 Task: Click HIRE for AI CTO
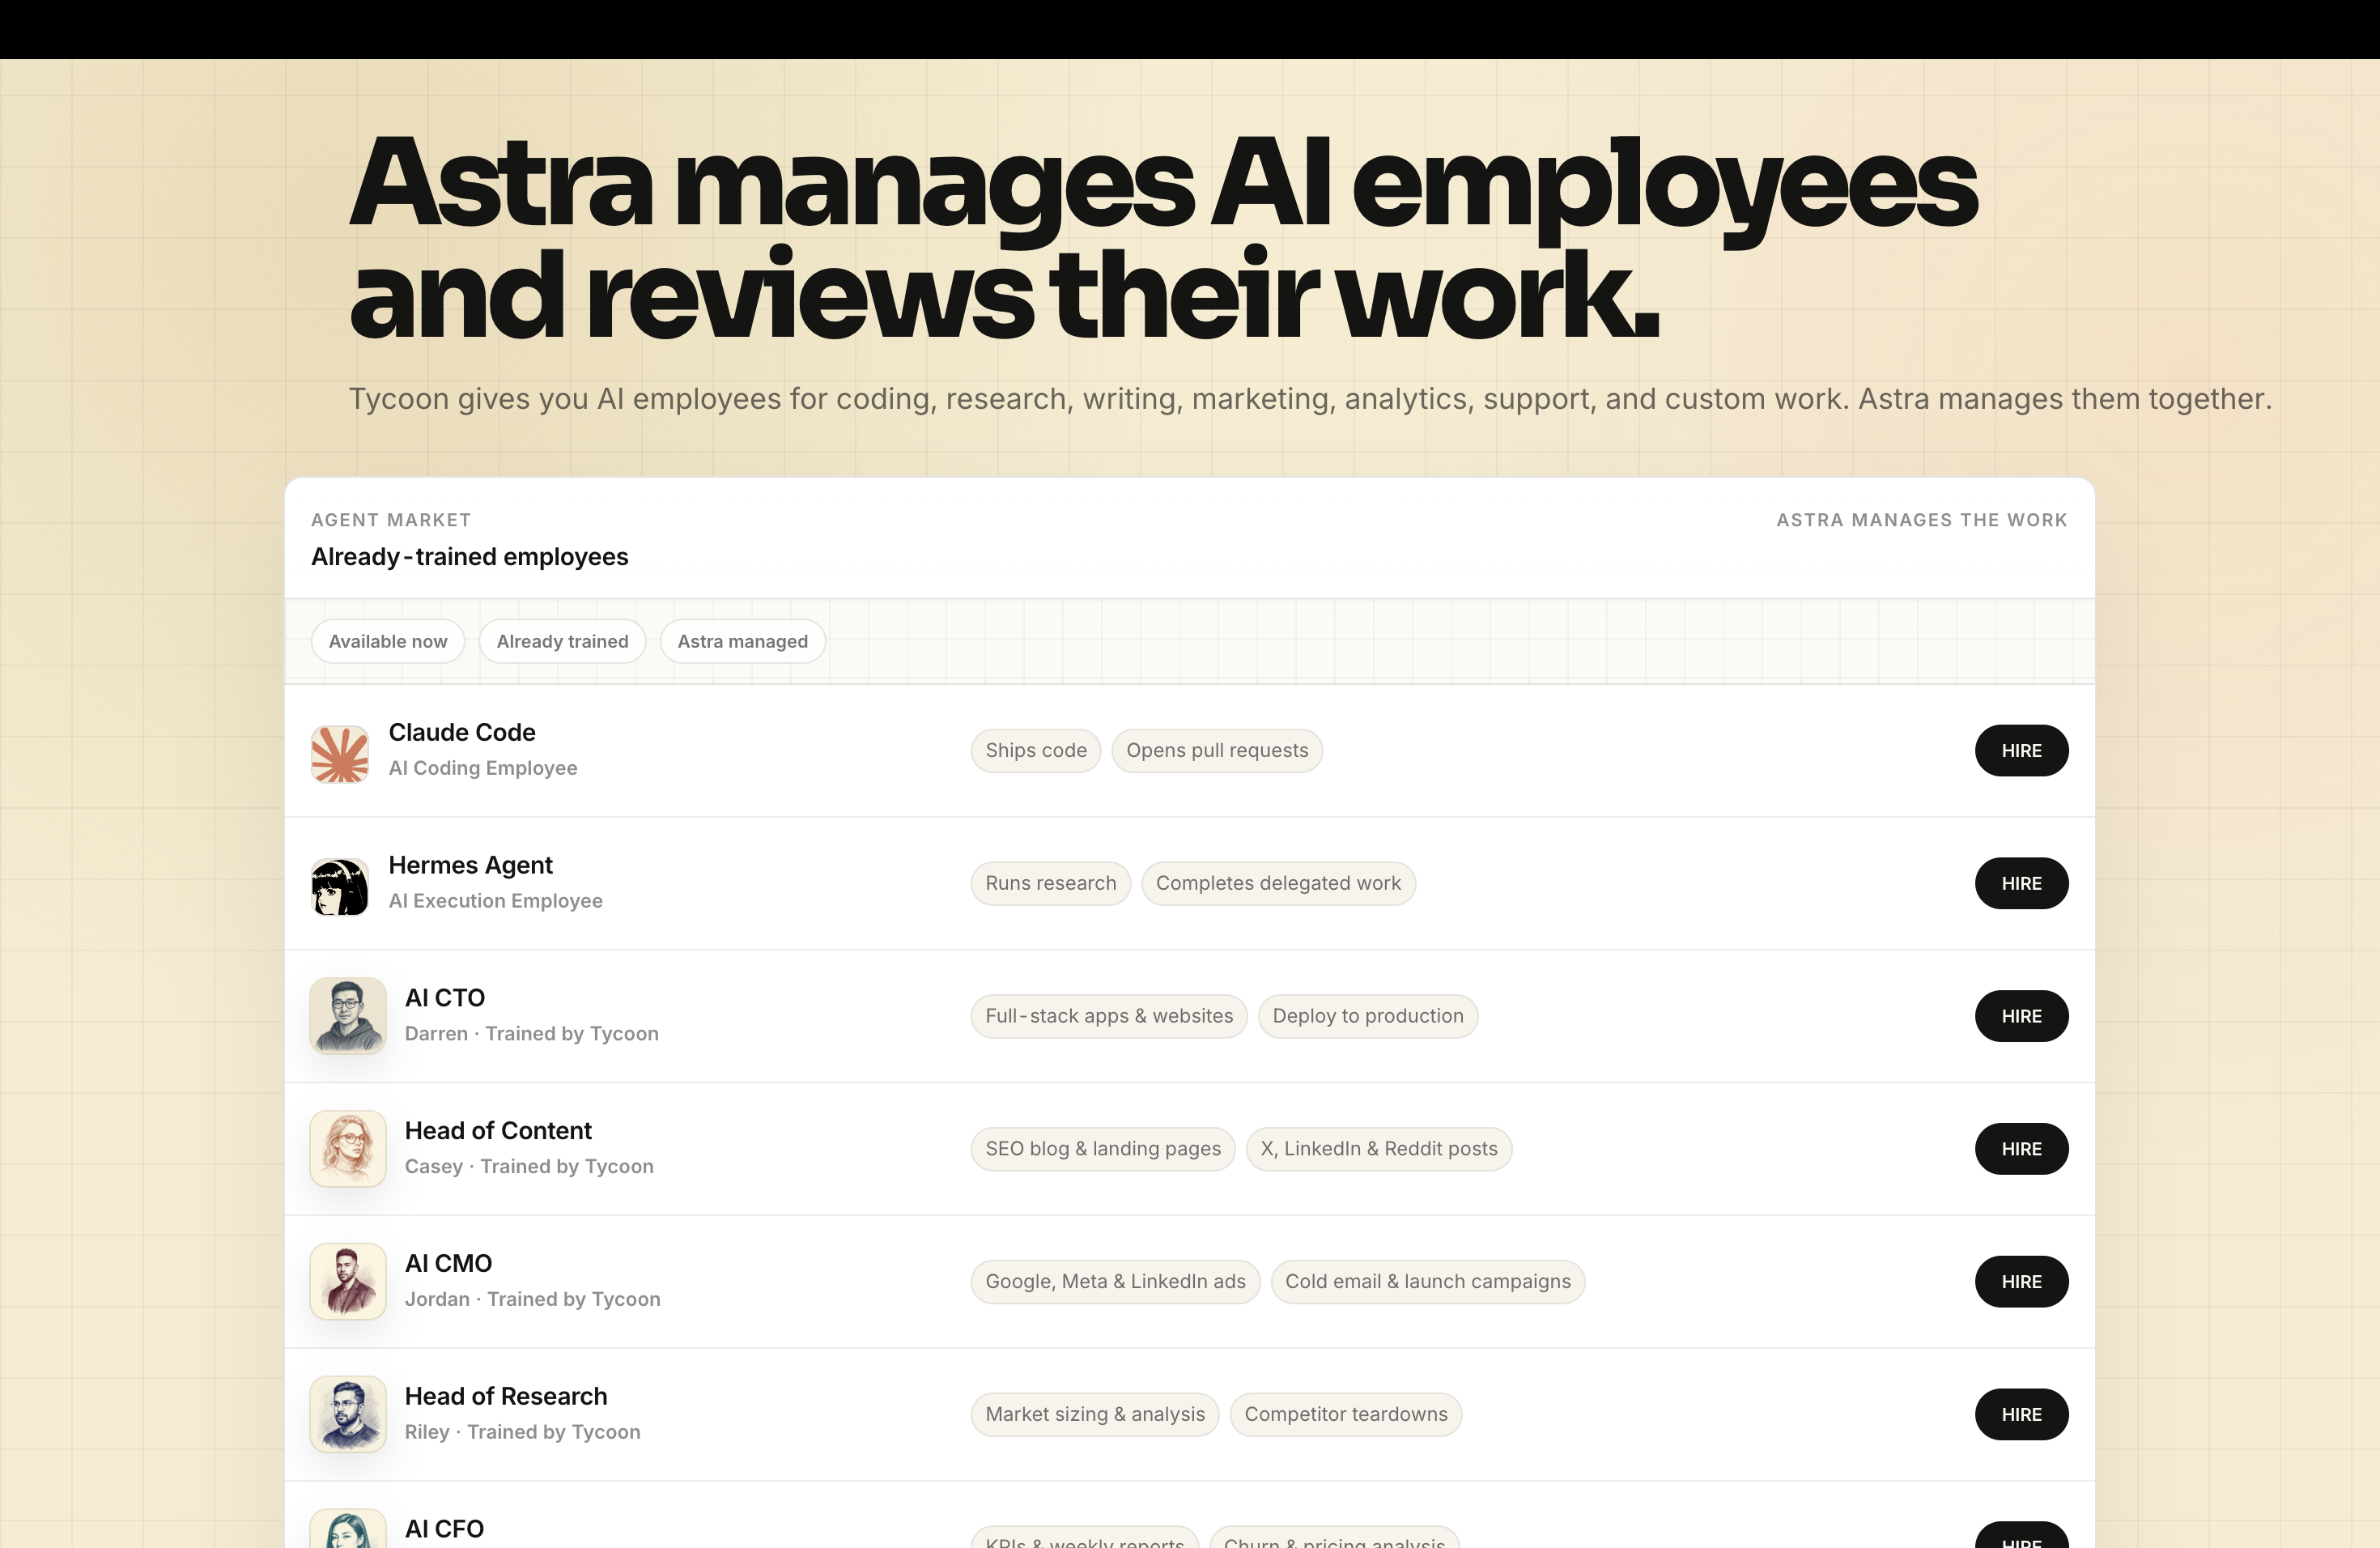2021,1016
